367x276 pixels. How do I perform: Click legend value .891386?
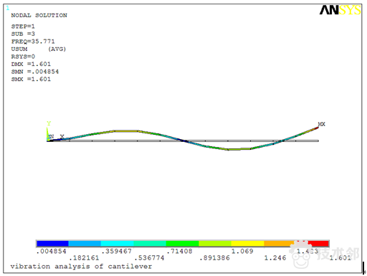pos(215,258)
